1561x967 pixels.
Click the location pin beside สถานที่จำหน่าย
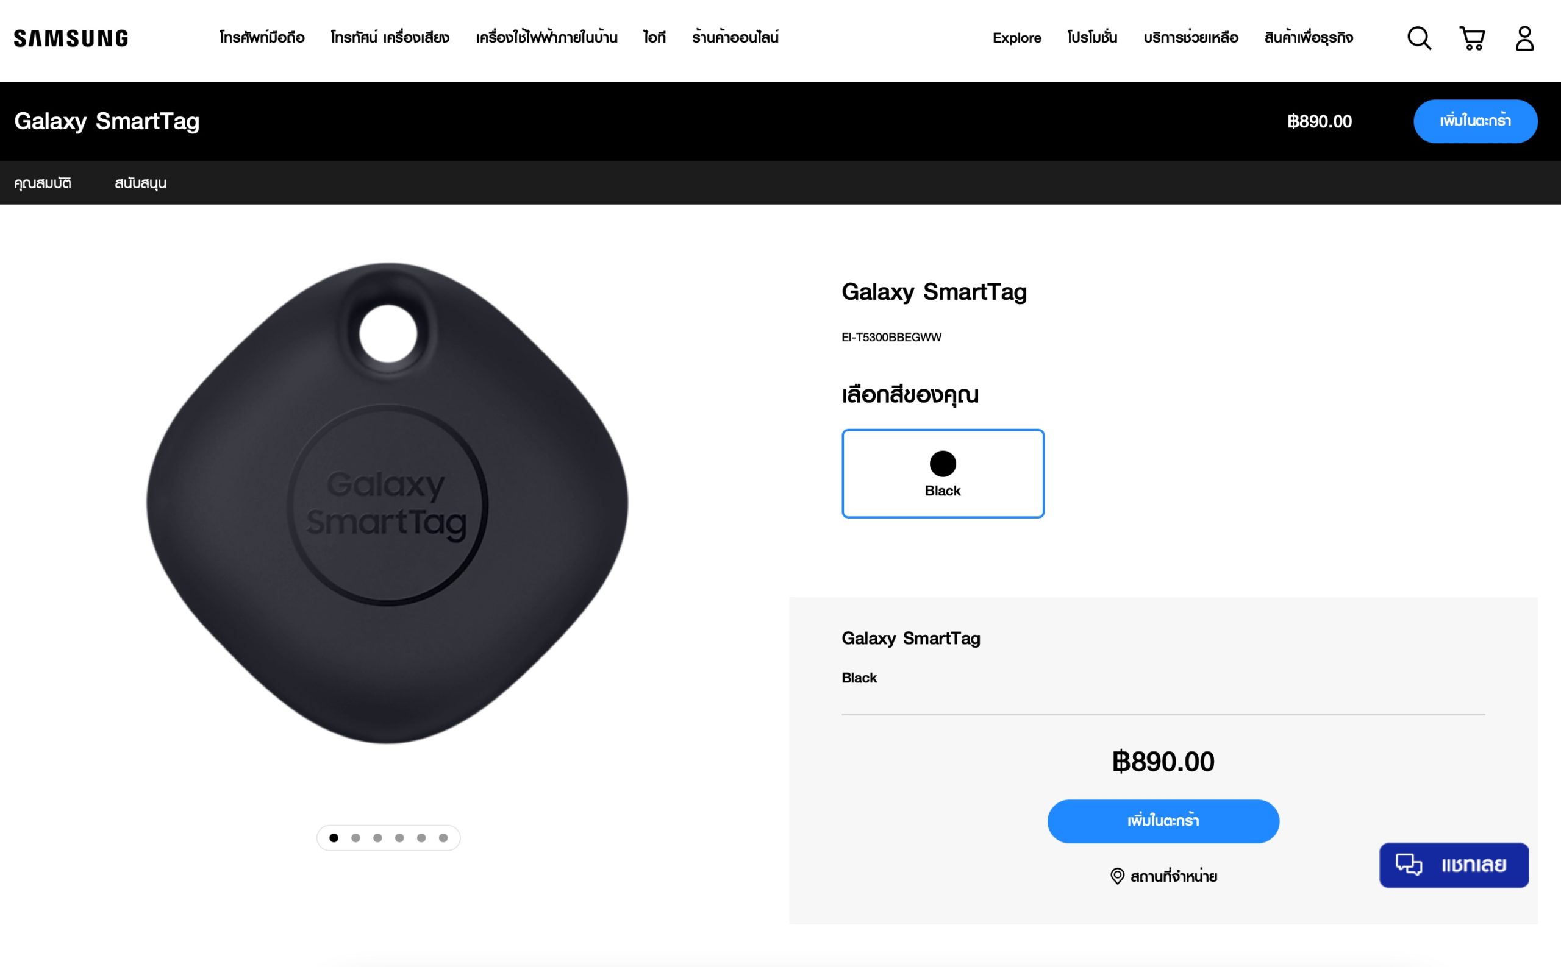click(1117, 876)
